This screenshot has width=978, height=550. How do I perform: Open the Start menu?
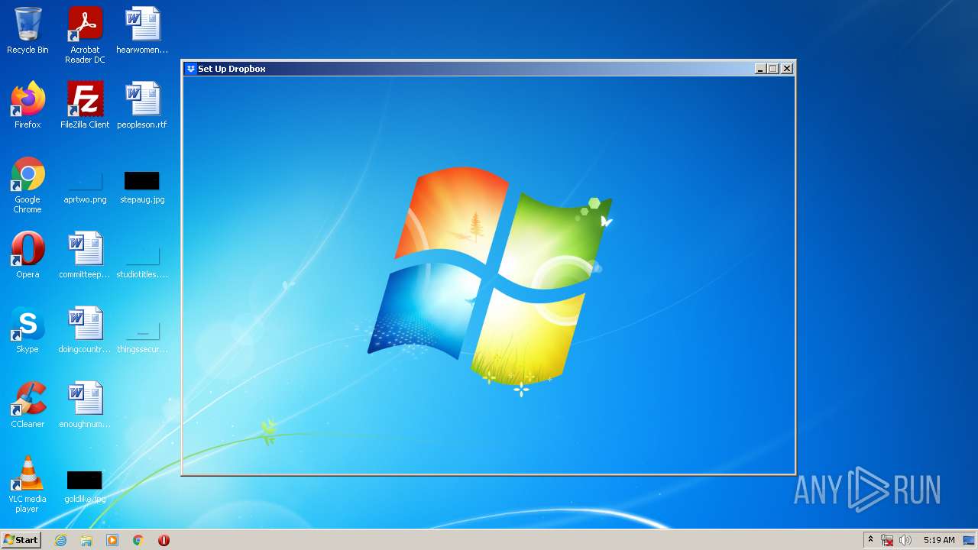(x=21, y=540)
